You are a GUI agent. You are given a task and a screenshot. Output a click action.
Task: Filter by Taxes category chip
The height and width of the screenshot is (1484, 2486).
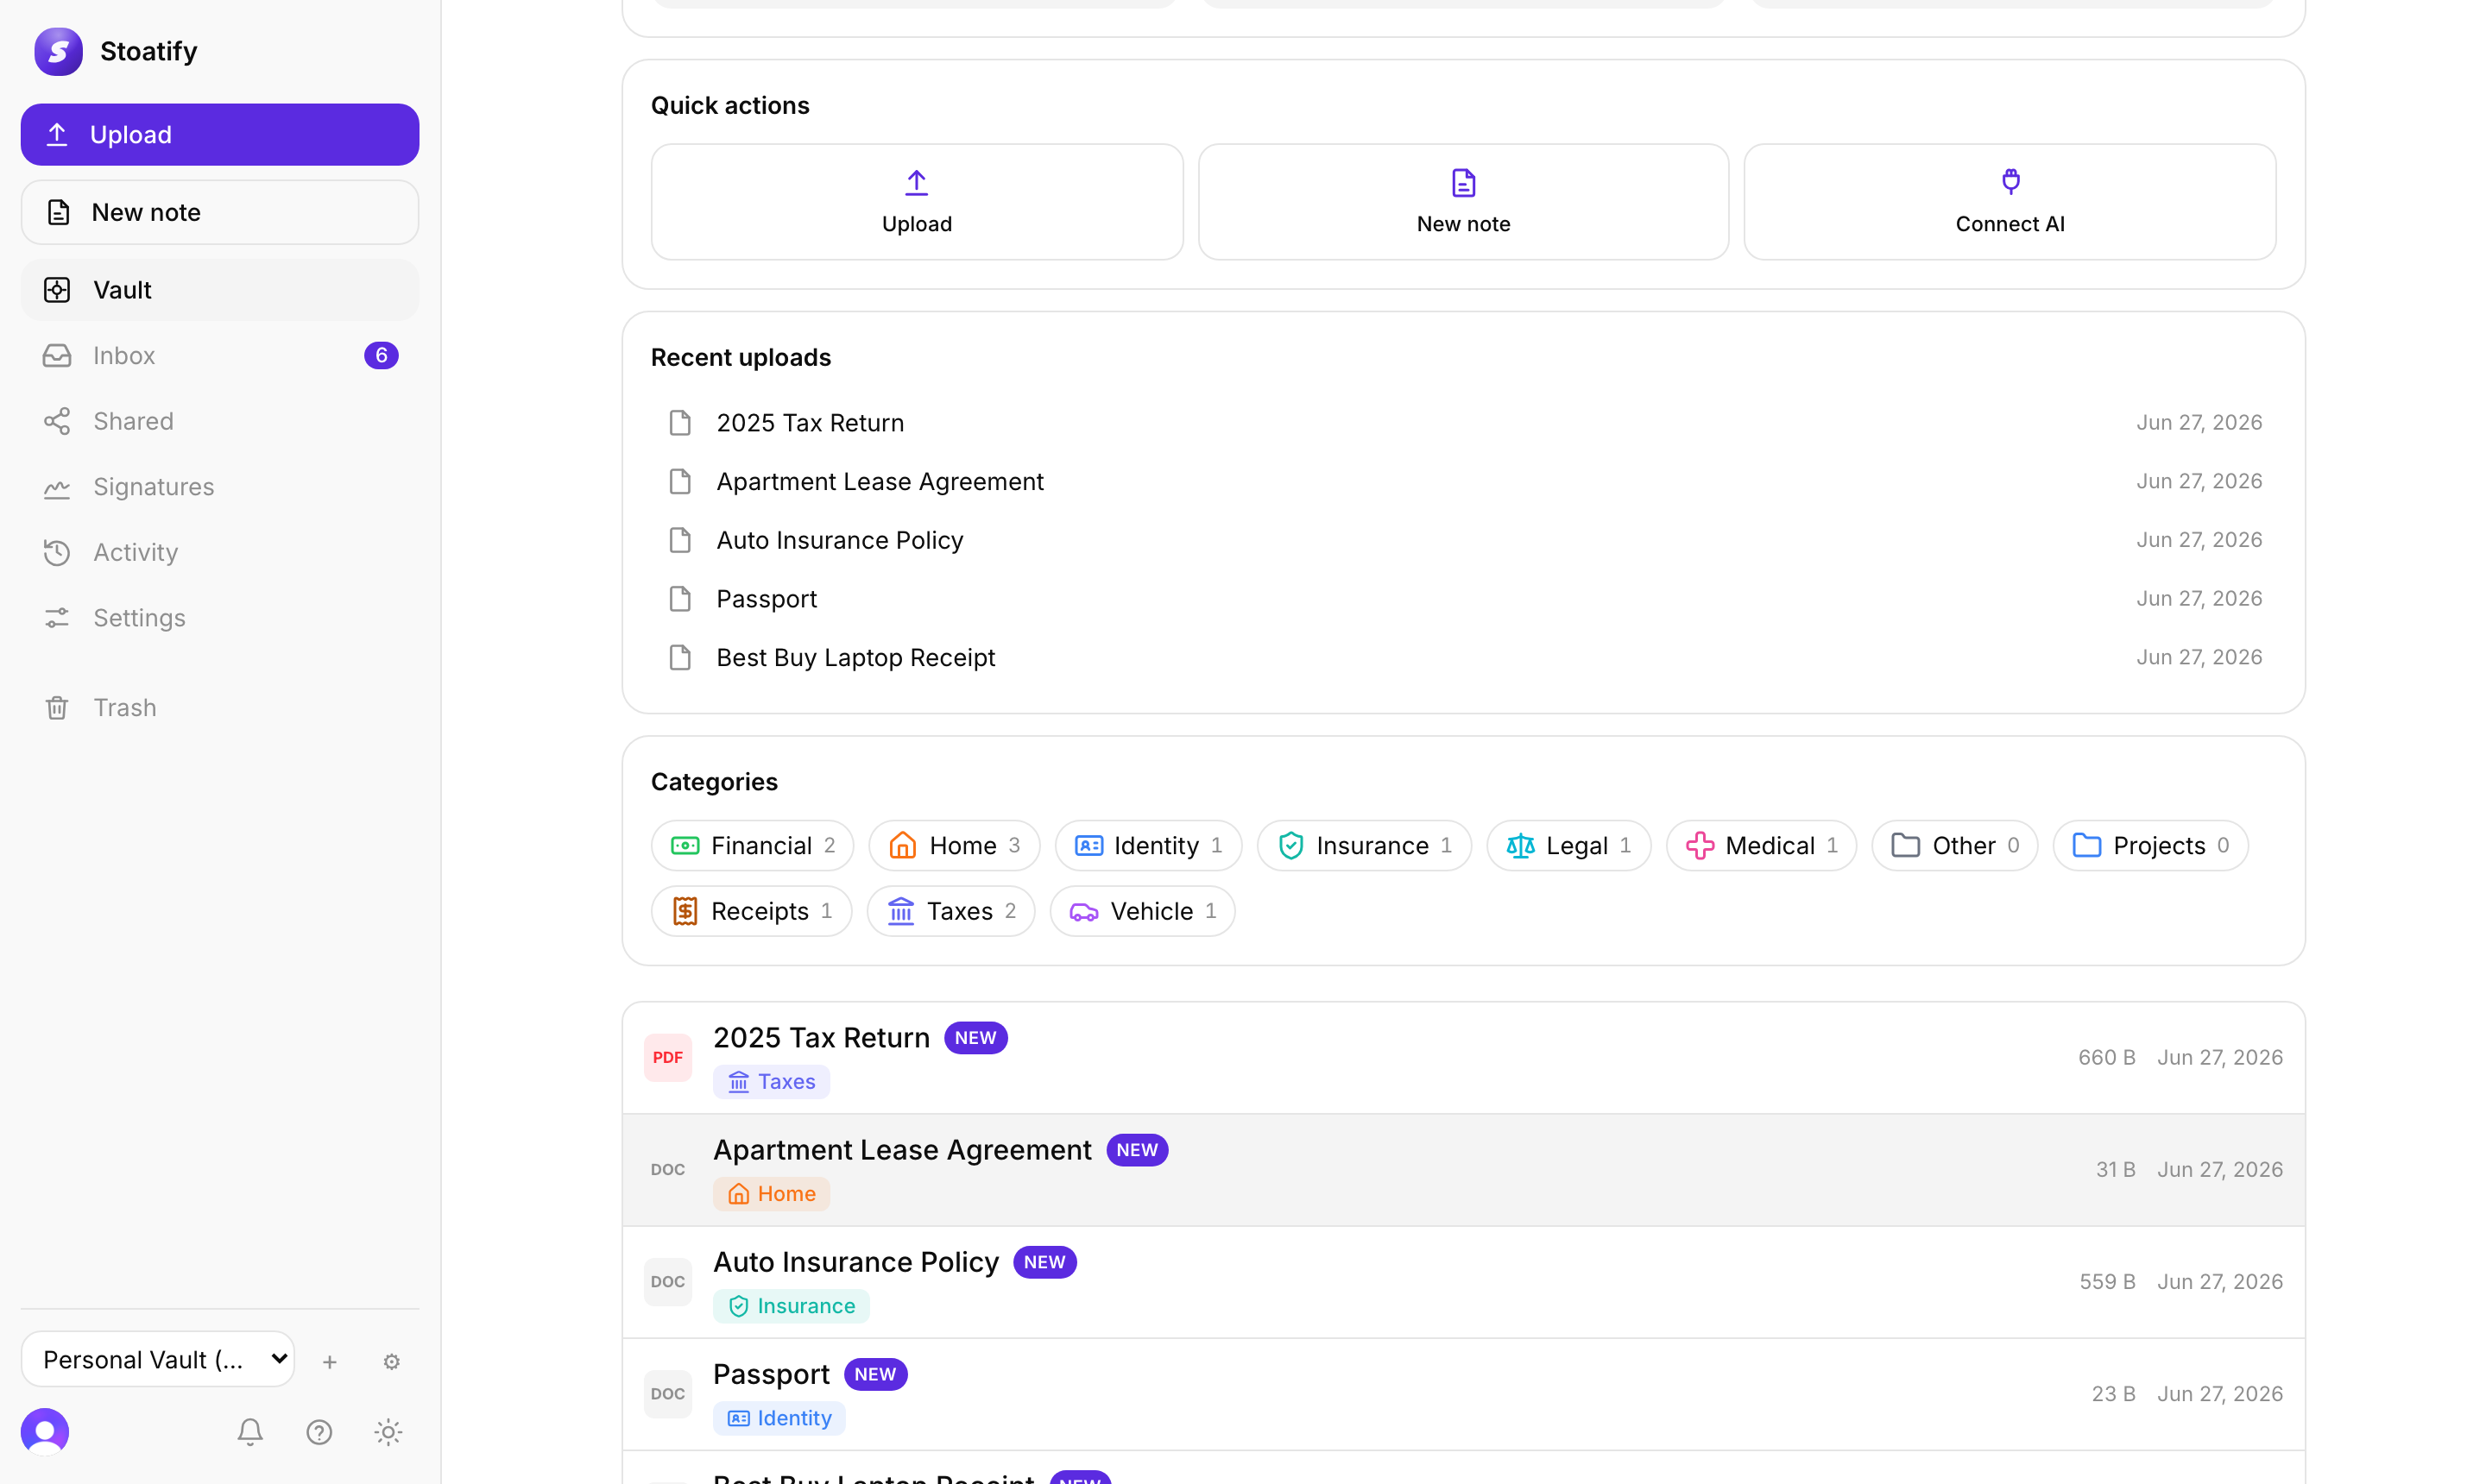pyautogui.click(x=950, y=911)
